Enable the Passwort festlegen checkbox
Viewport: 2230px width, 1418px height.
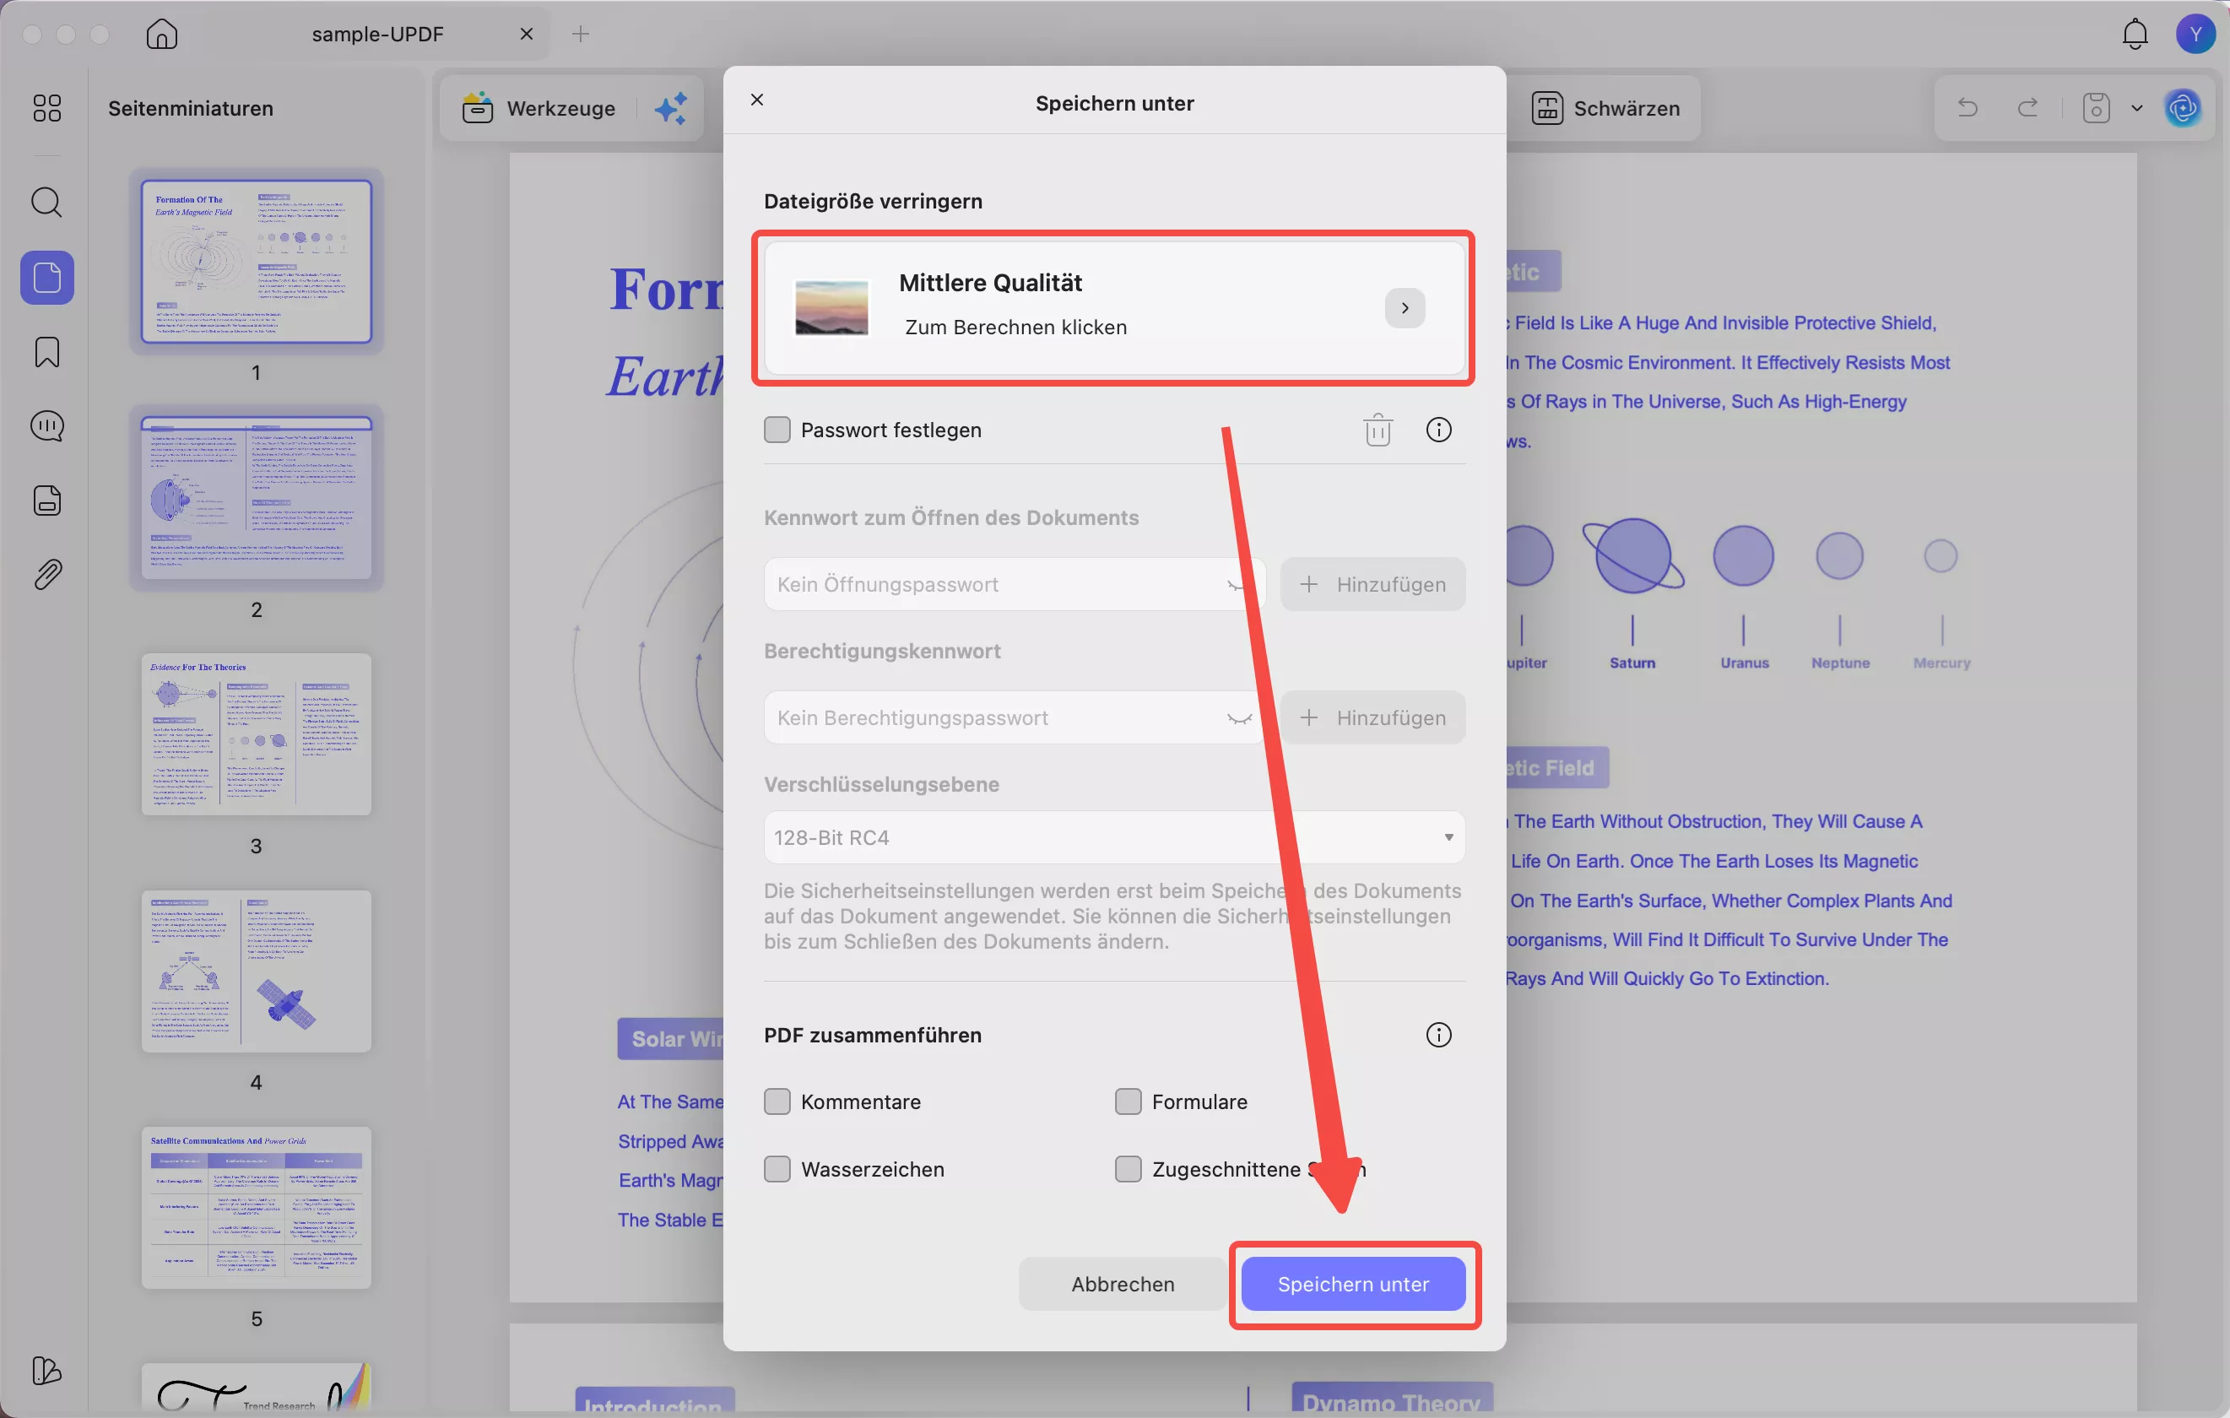(x=777, y=430)
